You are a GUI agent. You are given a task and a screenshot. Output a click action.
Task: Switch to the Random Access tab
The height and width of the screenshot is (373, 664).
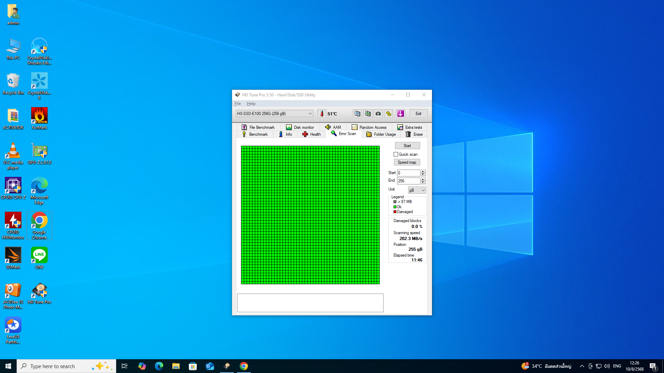(369, 127)
